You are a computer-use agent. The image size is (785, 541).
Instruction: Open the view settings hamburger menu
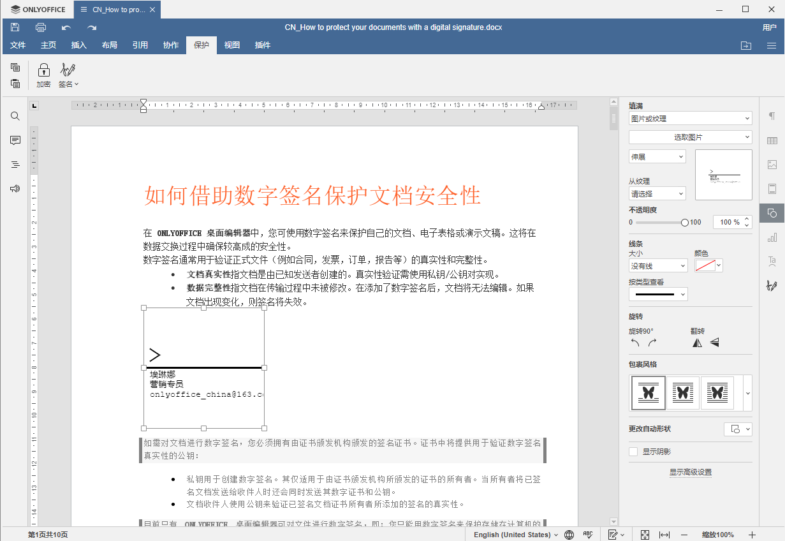[x=772, y=45]
